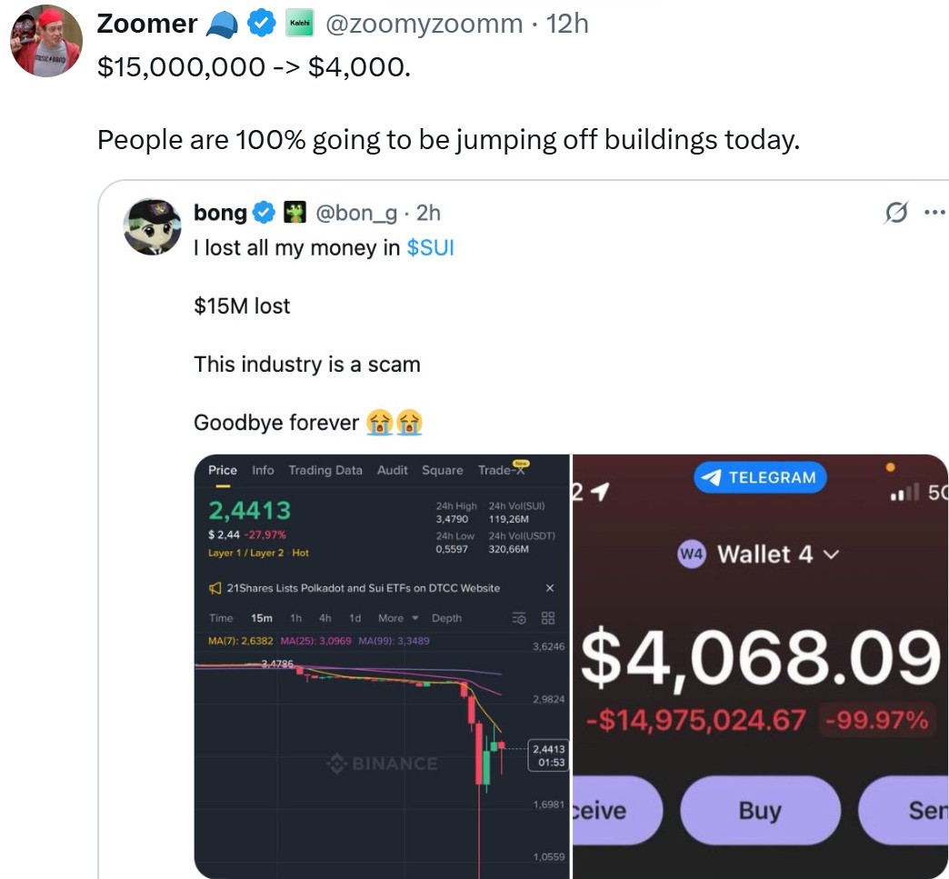Click the chart settings icon
Viewport: 949px width, 879px height.
point(520,618)
